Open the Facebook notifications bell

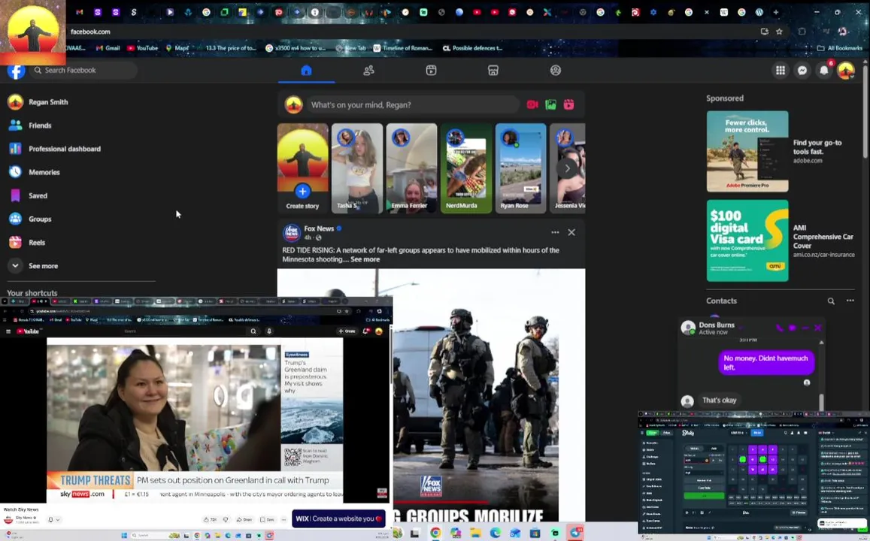click(x=824, y=71)
